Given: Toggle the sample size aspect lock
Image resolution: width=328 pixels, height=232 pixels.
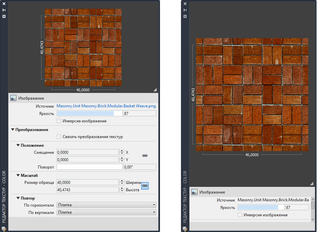Looking at the screenshot, I should (x=145, y=186).
